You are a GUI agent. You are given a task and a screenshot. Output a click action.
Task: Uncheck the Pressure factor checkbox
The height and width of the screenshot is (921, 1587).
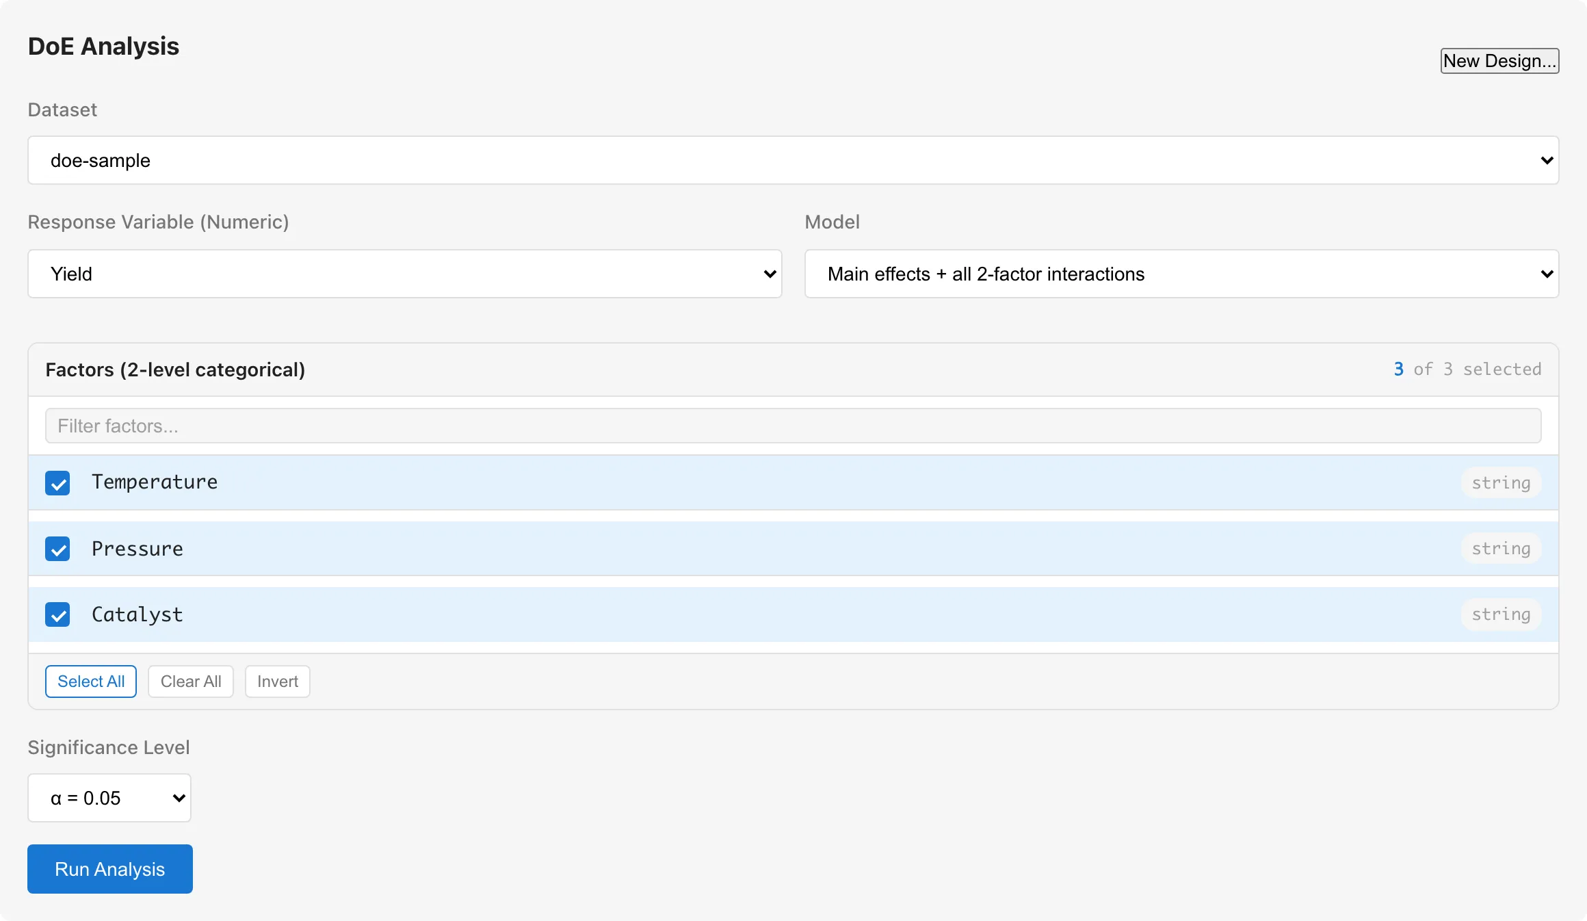tap(57, 549)
